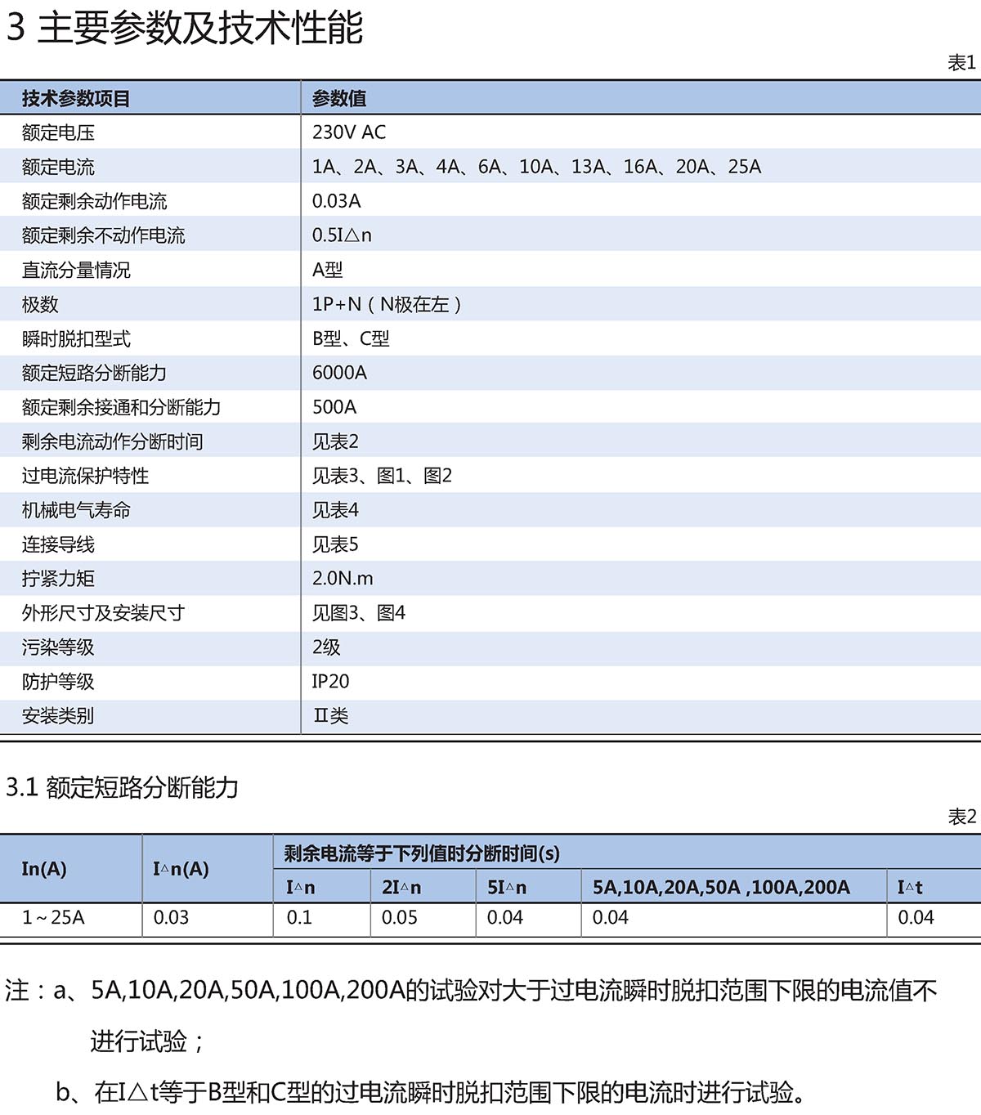Screen dimensions: 981x1115
Task: Click the 0.5I△n parameter value
Action: [342, 235]
